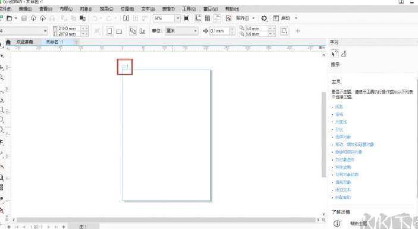Image resolution: width=418 pixels, height=229 pixels.
Task: Click the vertical canvas scrollbar thumb
Action: click(323, 134)
